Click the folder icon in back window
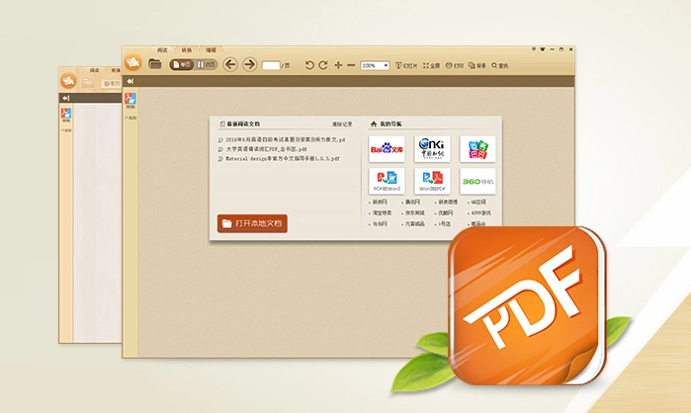 point(88,82)
